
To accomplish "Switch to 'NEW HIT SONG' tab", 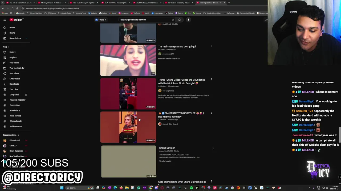I will point(115,3).
